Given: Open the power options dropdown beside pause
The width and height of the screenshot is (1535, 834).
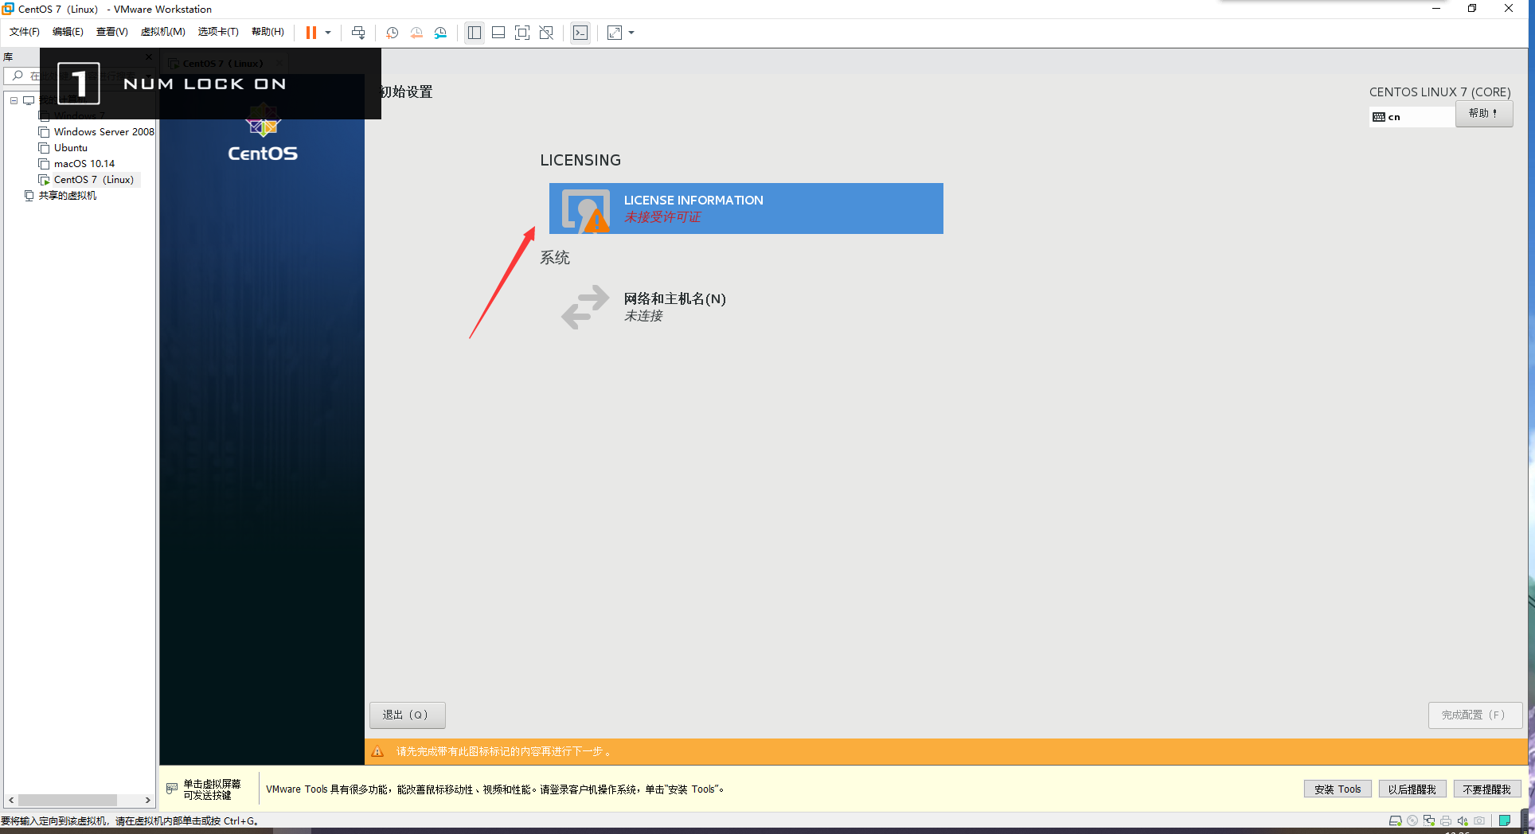Looking at the screenshot, I should coord(328,33).
